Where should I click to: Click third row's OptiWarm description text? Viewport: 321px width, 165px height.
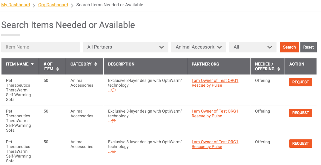(x=145, y=144)
